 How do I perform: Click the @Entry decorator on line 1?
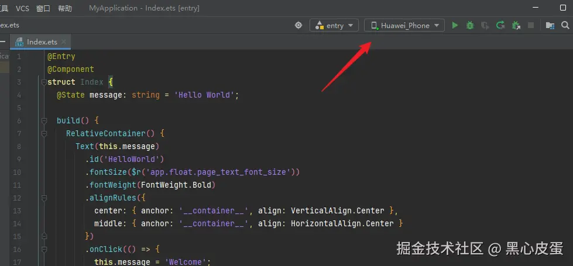61,56
